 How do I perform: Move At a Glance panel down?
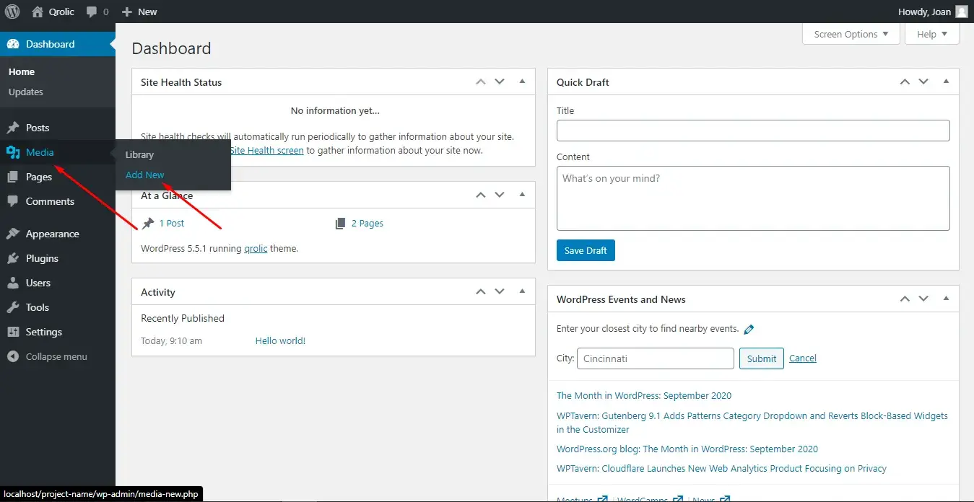(x=500, y=195)
